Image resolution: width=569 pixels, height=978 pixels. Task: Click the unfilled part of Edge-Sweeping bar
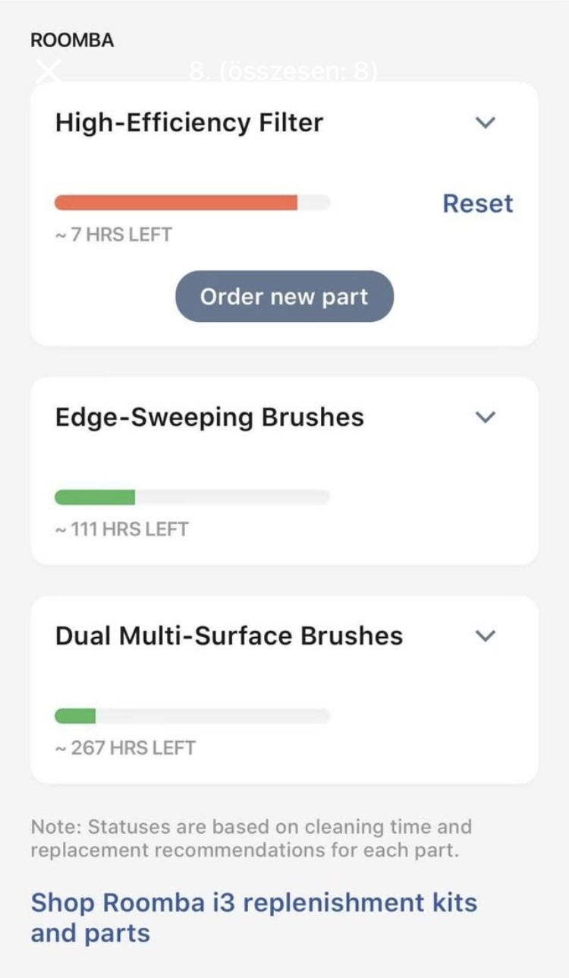[231, 497]
